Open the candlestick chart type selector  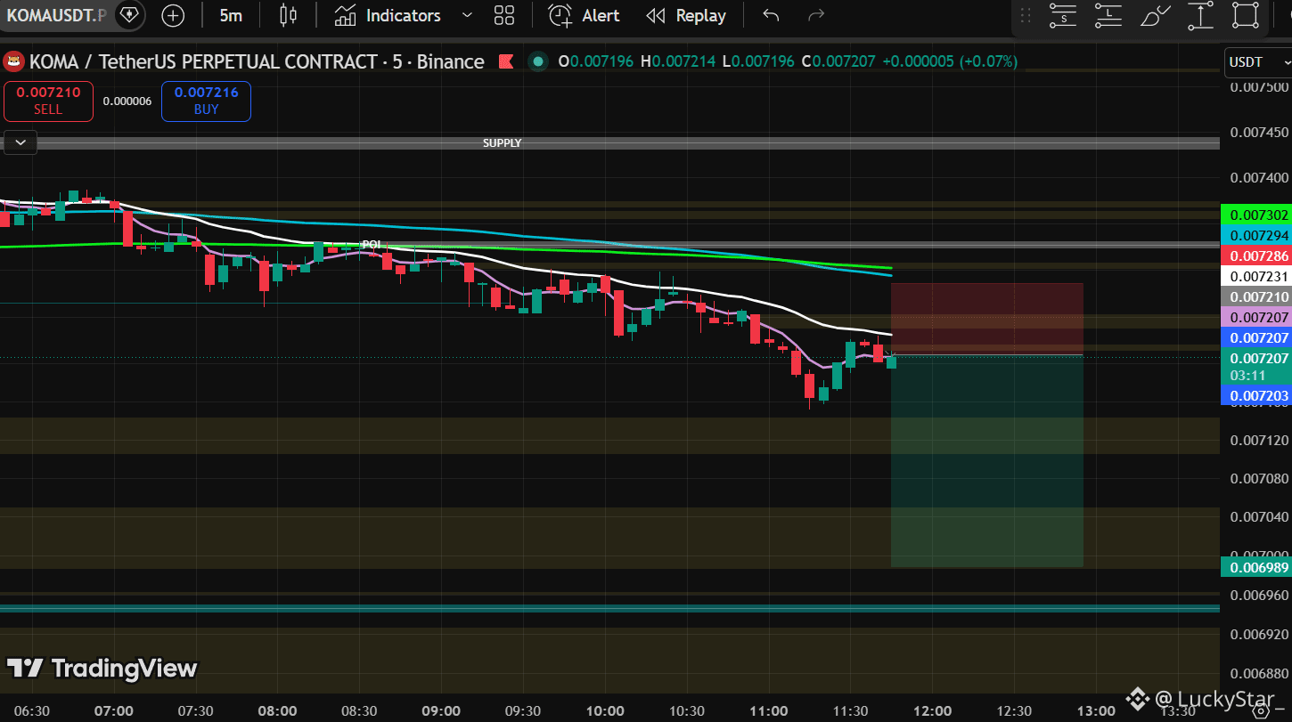288,15
